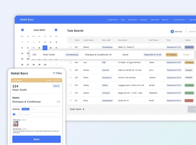Toggle the select-all checkbox in table header

[x=70, y=40]
